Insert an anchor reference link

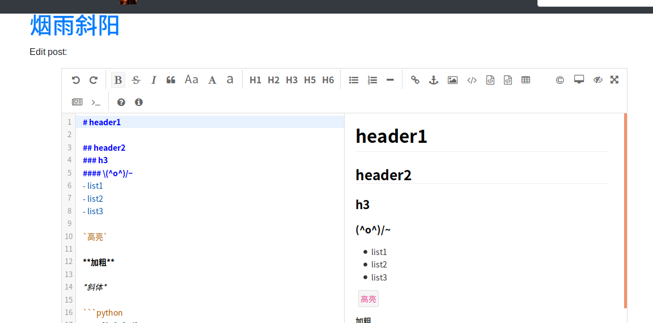pos(434,80)
